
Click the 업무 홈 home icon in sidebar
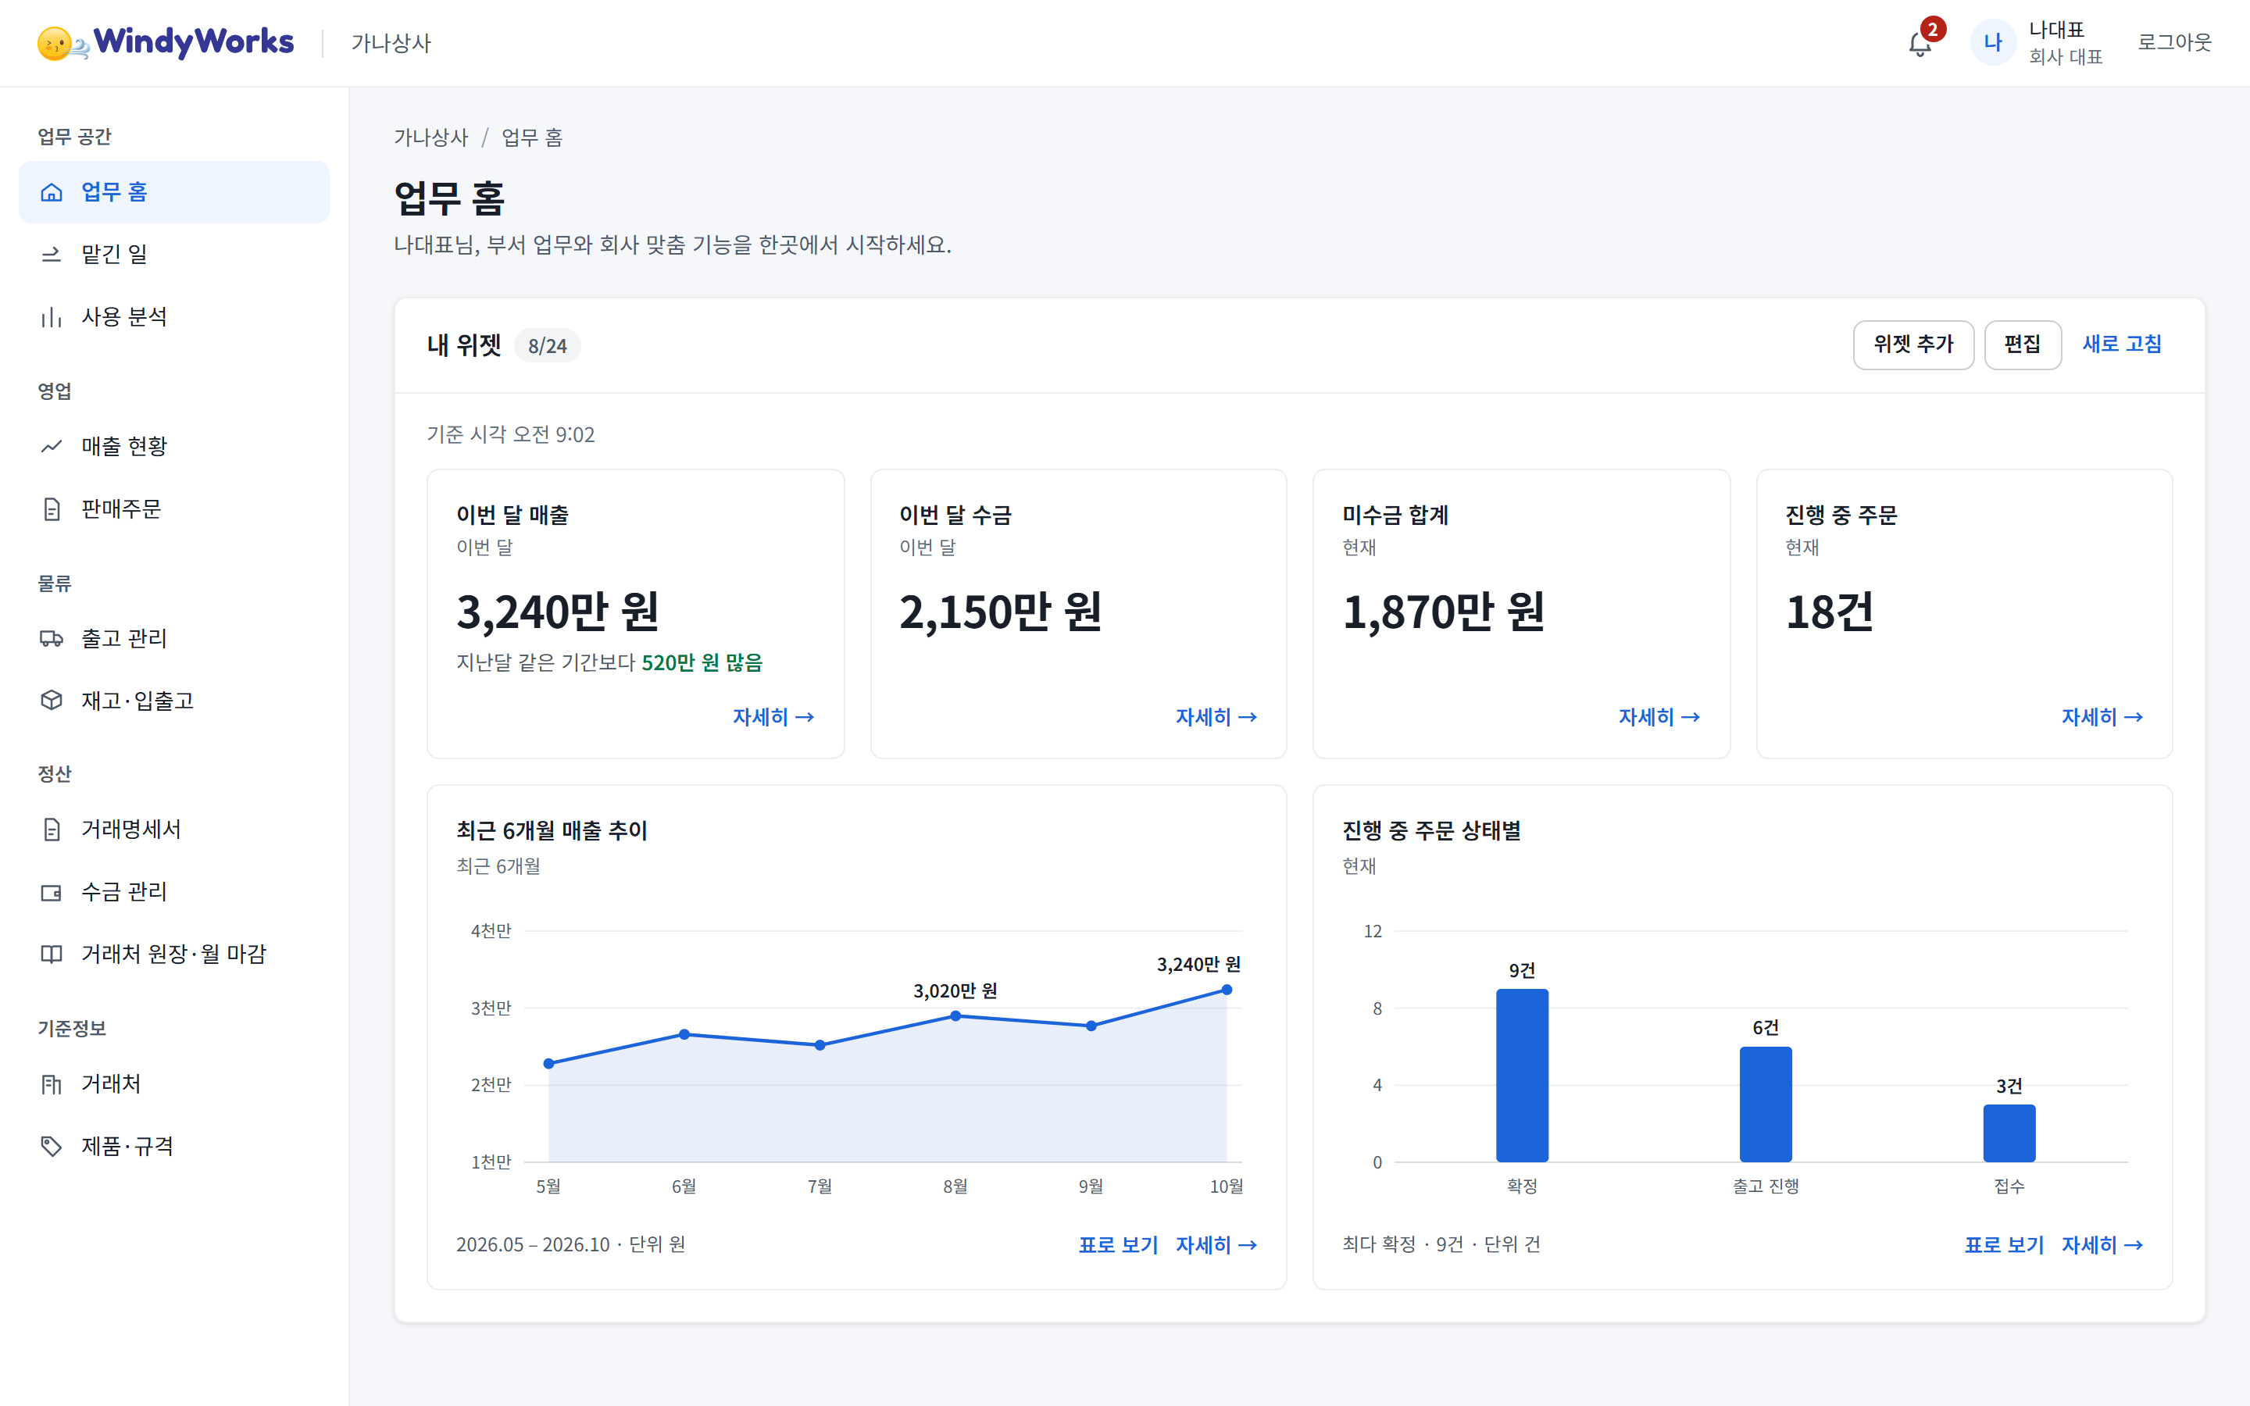(x=51, y=191)
